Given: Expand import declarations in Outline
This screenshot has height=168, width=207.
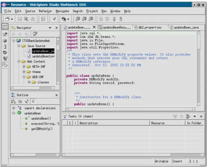Looking at the screenshot, I should pos(14,108).
